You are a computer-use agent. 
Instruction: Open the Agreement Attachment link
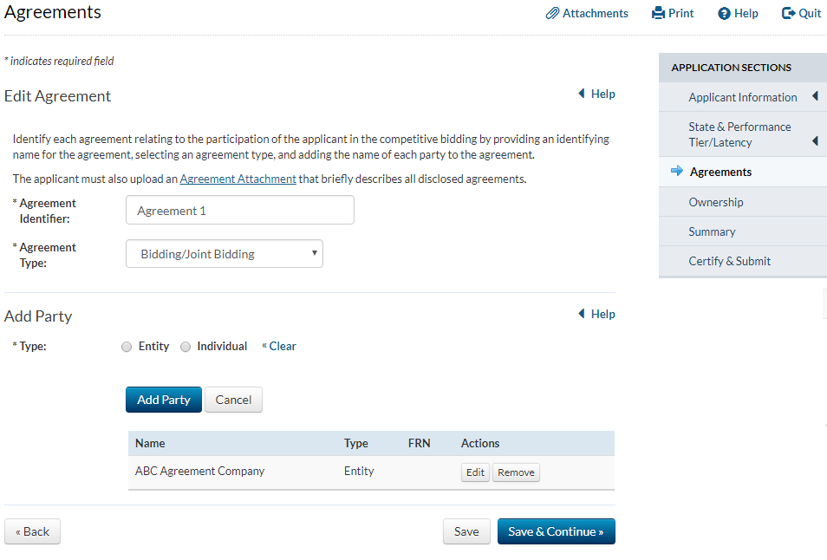point(238,179)
